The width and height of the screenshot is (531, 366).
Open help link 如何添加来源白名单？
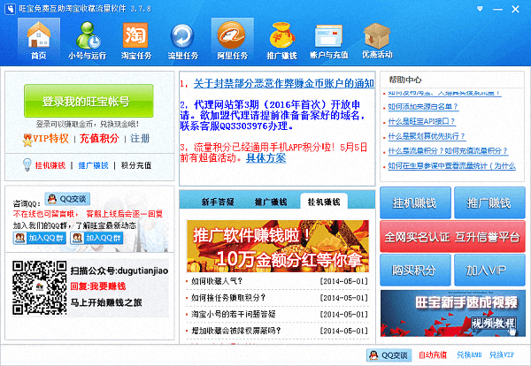click(423, 107)
